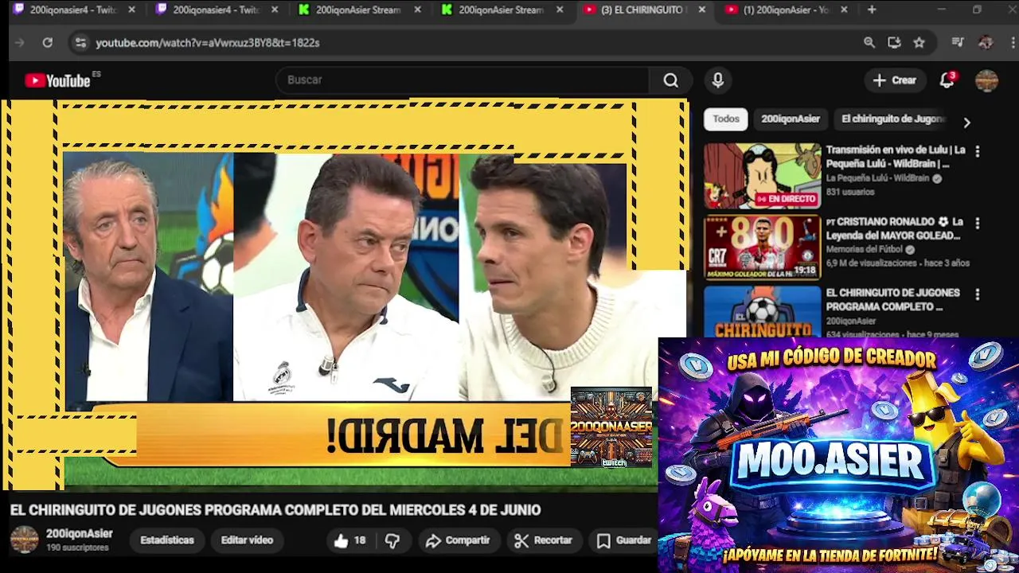Screen dimensions: 1019x573
Task: Start voice search with microphone icon
Action: 718,80
